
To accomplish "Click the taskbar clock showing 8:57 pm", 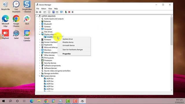I will [x=180, y=100].
